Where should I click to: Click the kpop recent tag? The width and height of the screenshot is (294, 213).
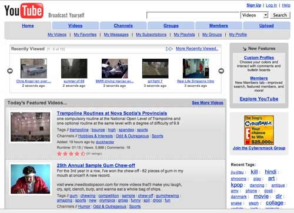coord(237,185)
